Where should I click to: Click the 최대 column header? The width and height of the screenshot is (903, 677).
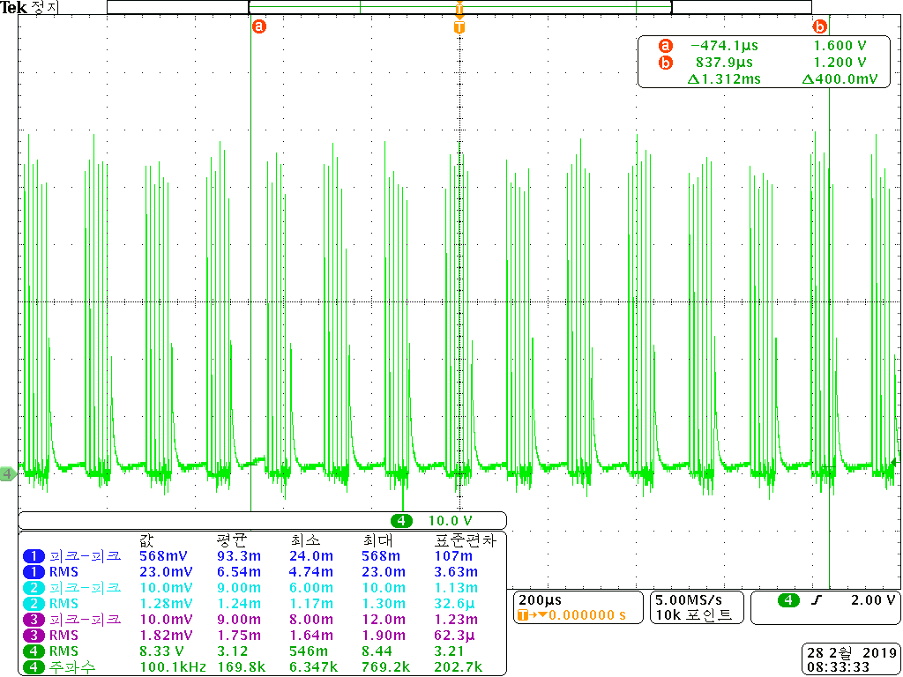377,540
